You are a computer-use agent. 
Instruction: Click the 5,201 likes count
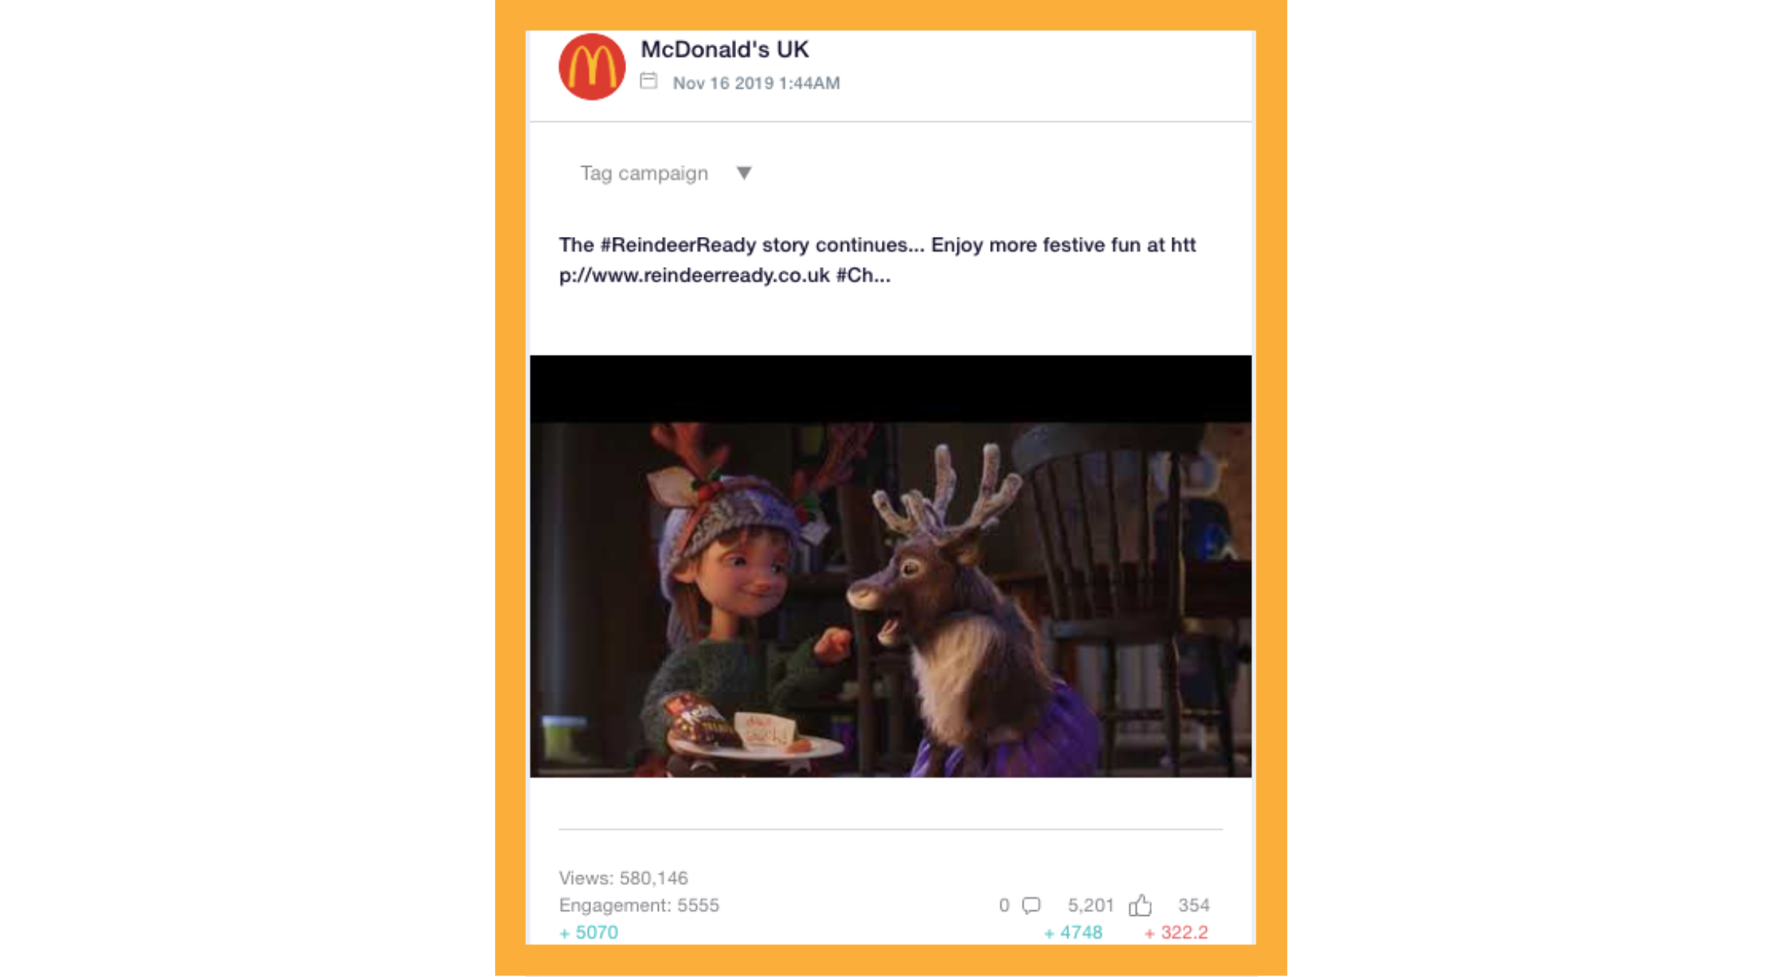tap(1090, 905)
